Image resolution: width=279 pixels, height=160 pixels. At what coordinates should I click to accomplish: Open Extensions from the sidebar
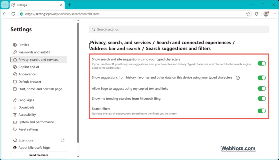(x=39, y=140)
